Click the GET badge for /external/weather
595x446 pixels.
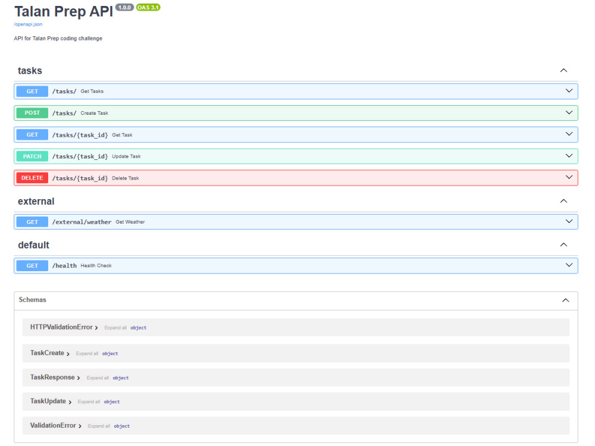click(32, 222)
